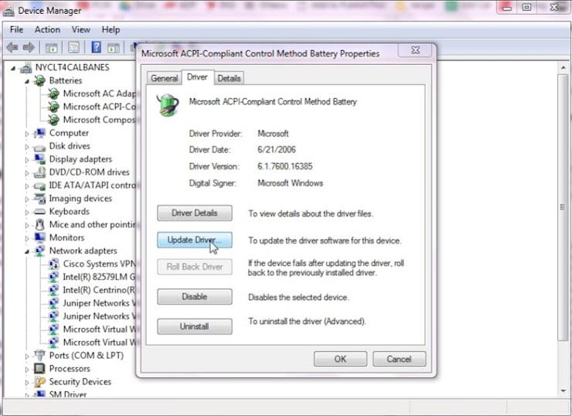
Task: Click the Show/Hide Console Tree toolbar icon
Action: point(52,48)
